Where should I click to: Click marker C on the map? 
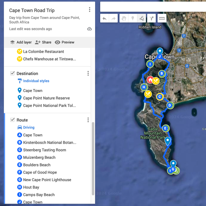pyautogui.click(x=160, y=97)
